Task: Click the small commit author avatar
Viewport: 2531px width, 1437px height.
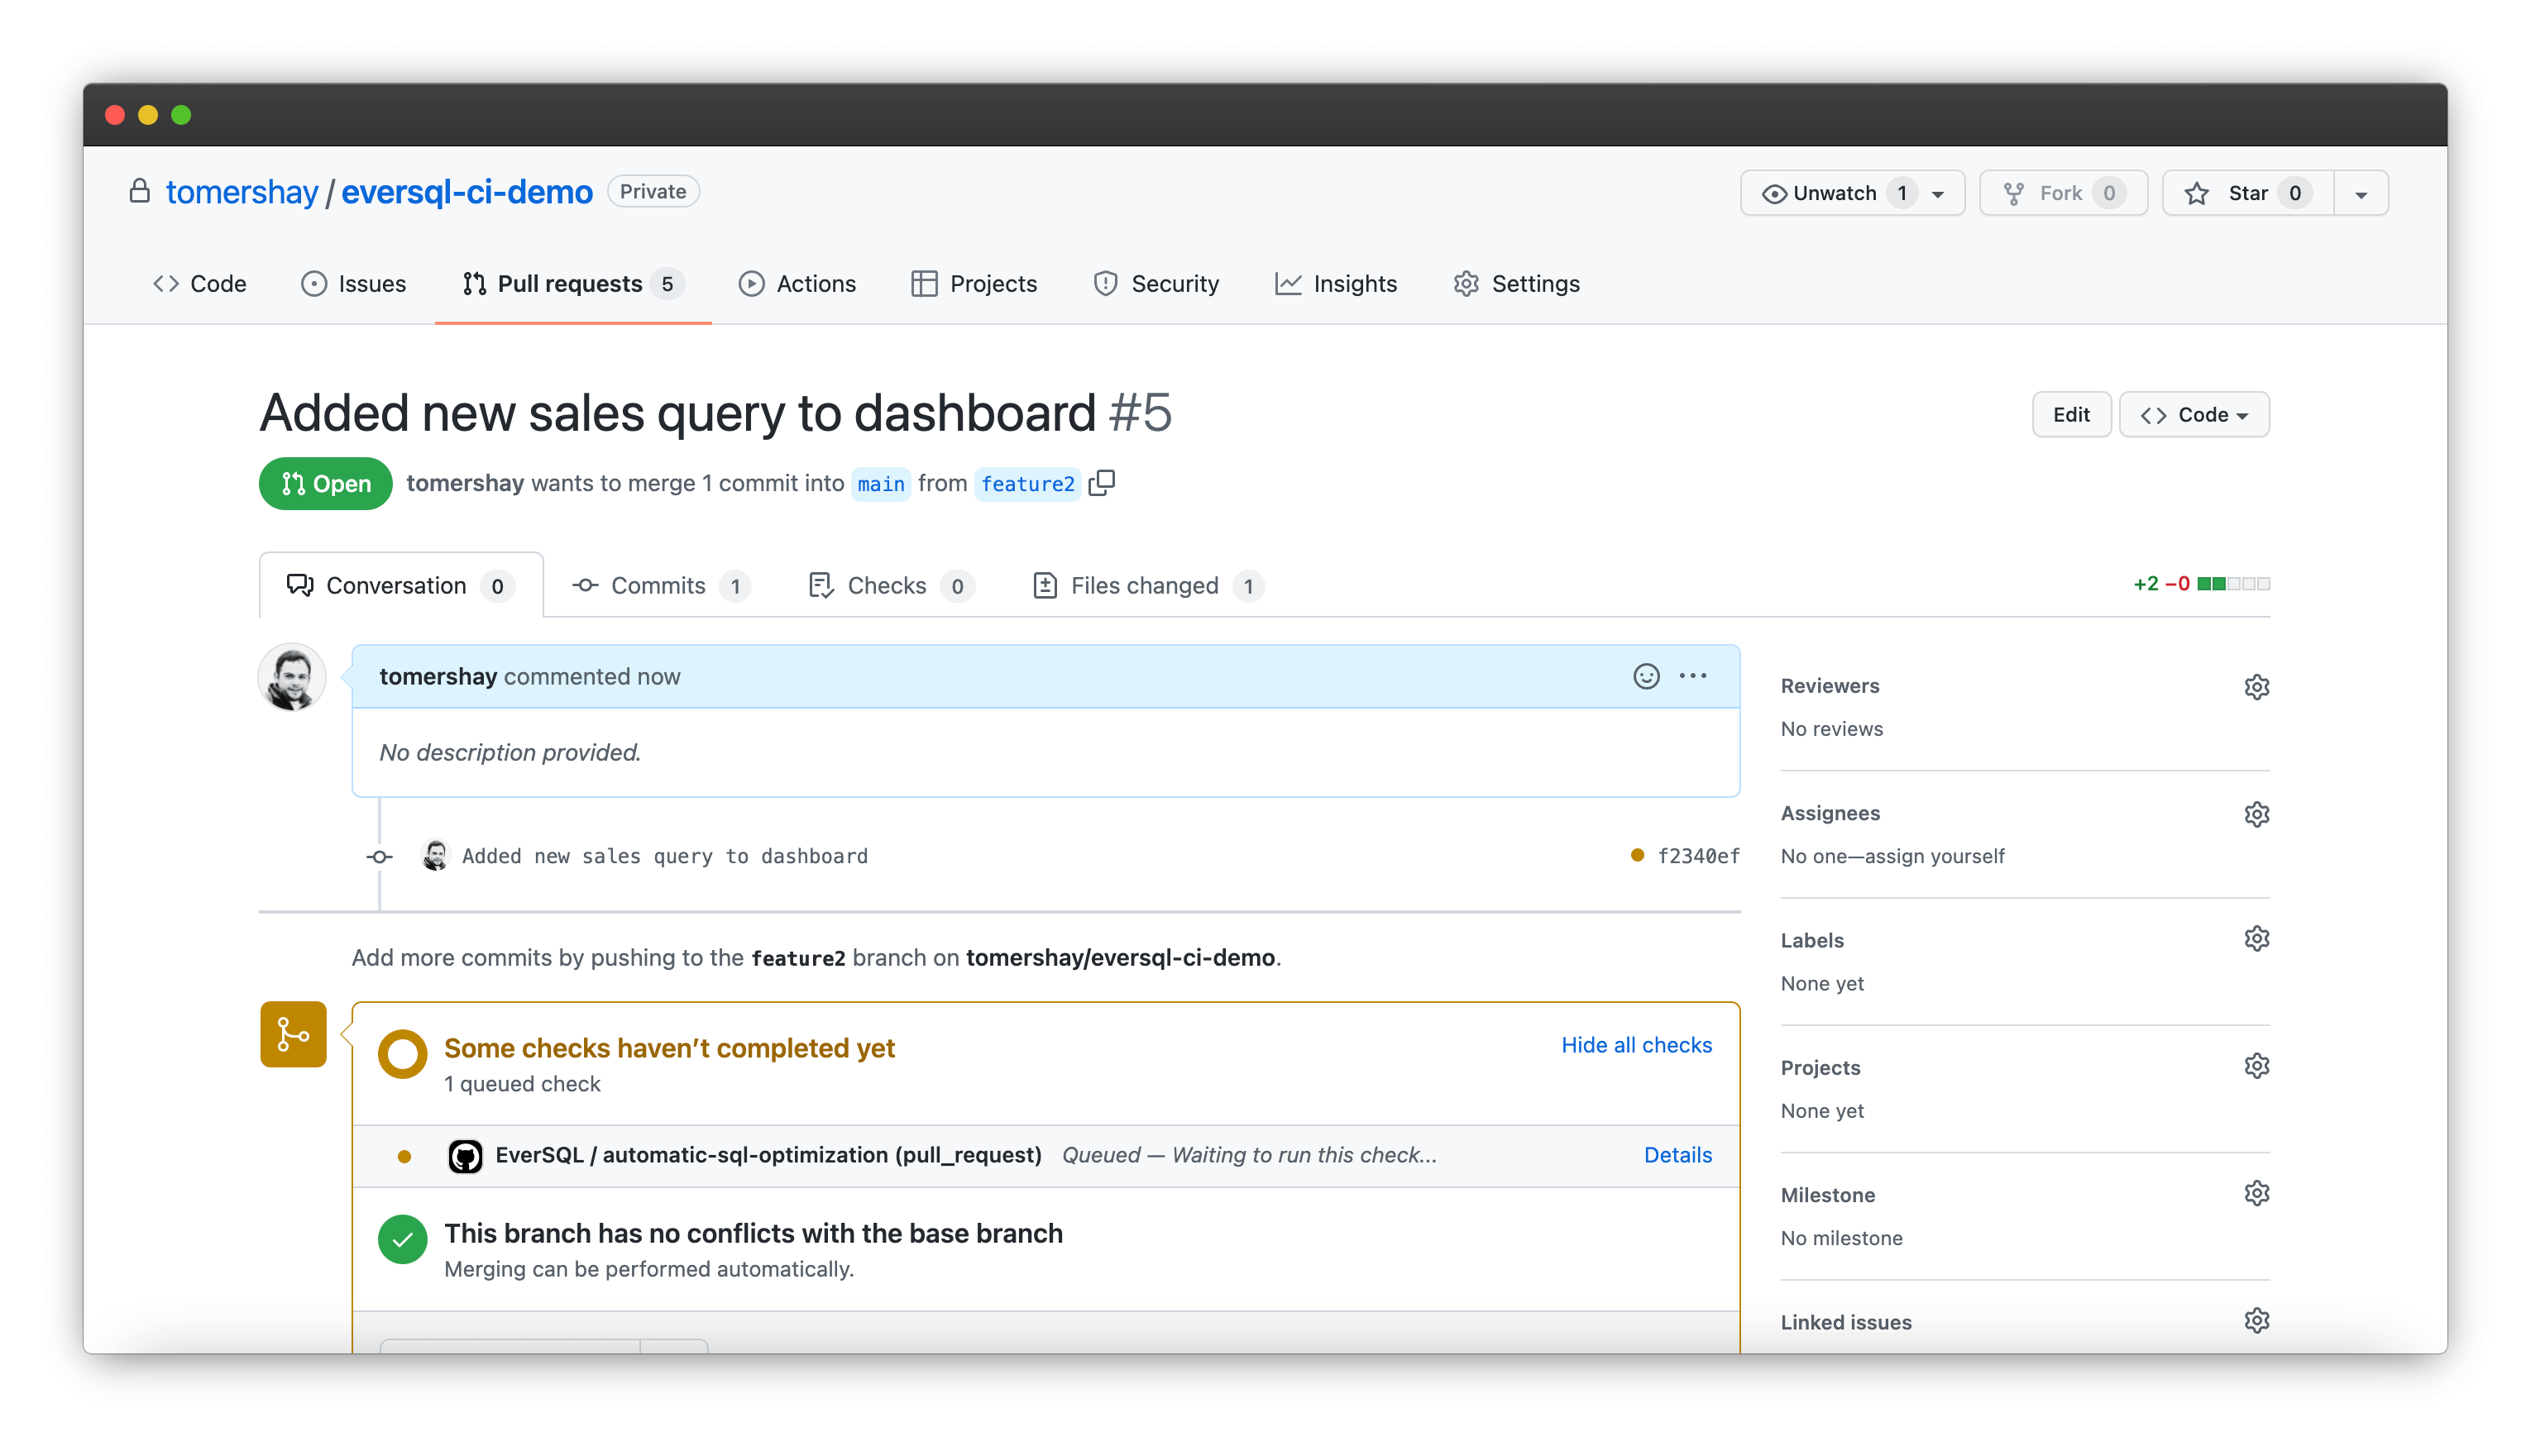Action: [x=435, y=856]
